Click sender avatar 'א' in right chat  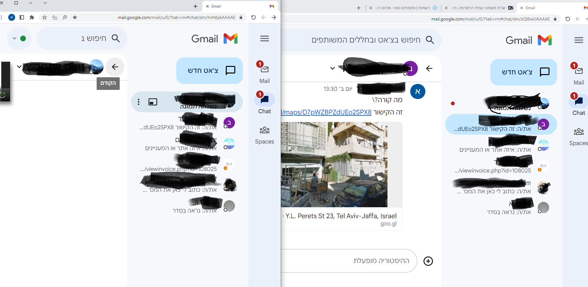[418, 91]
